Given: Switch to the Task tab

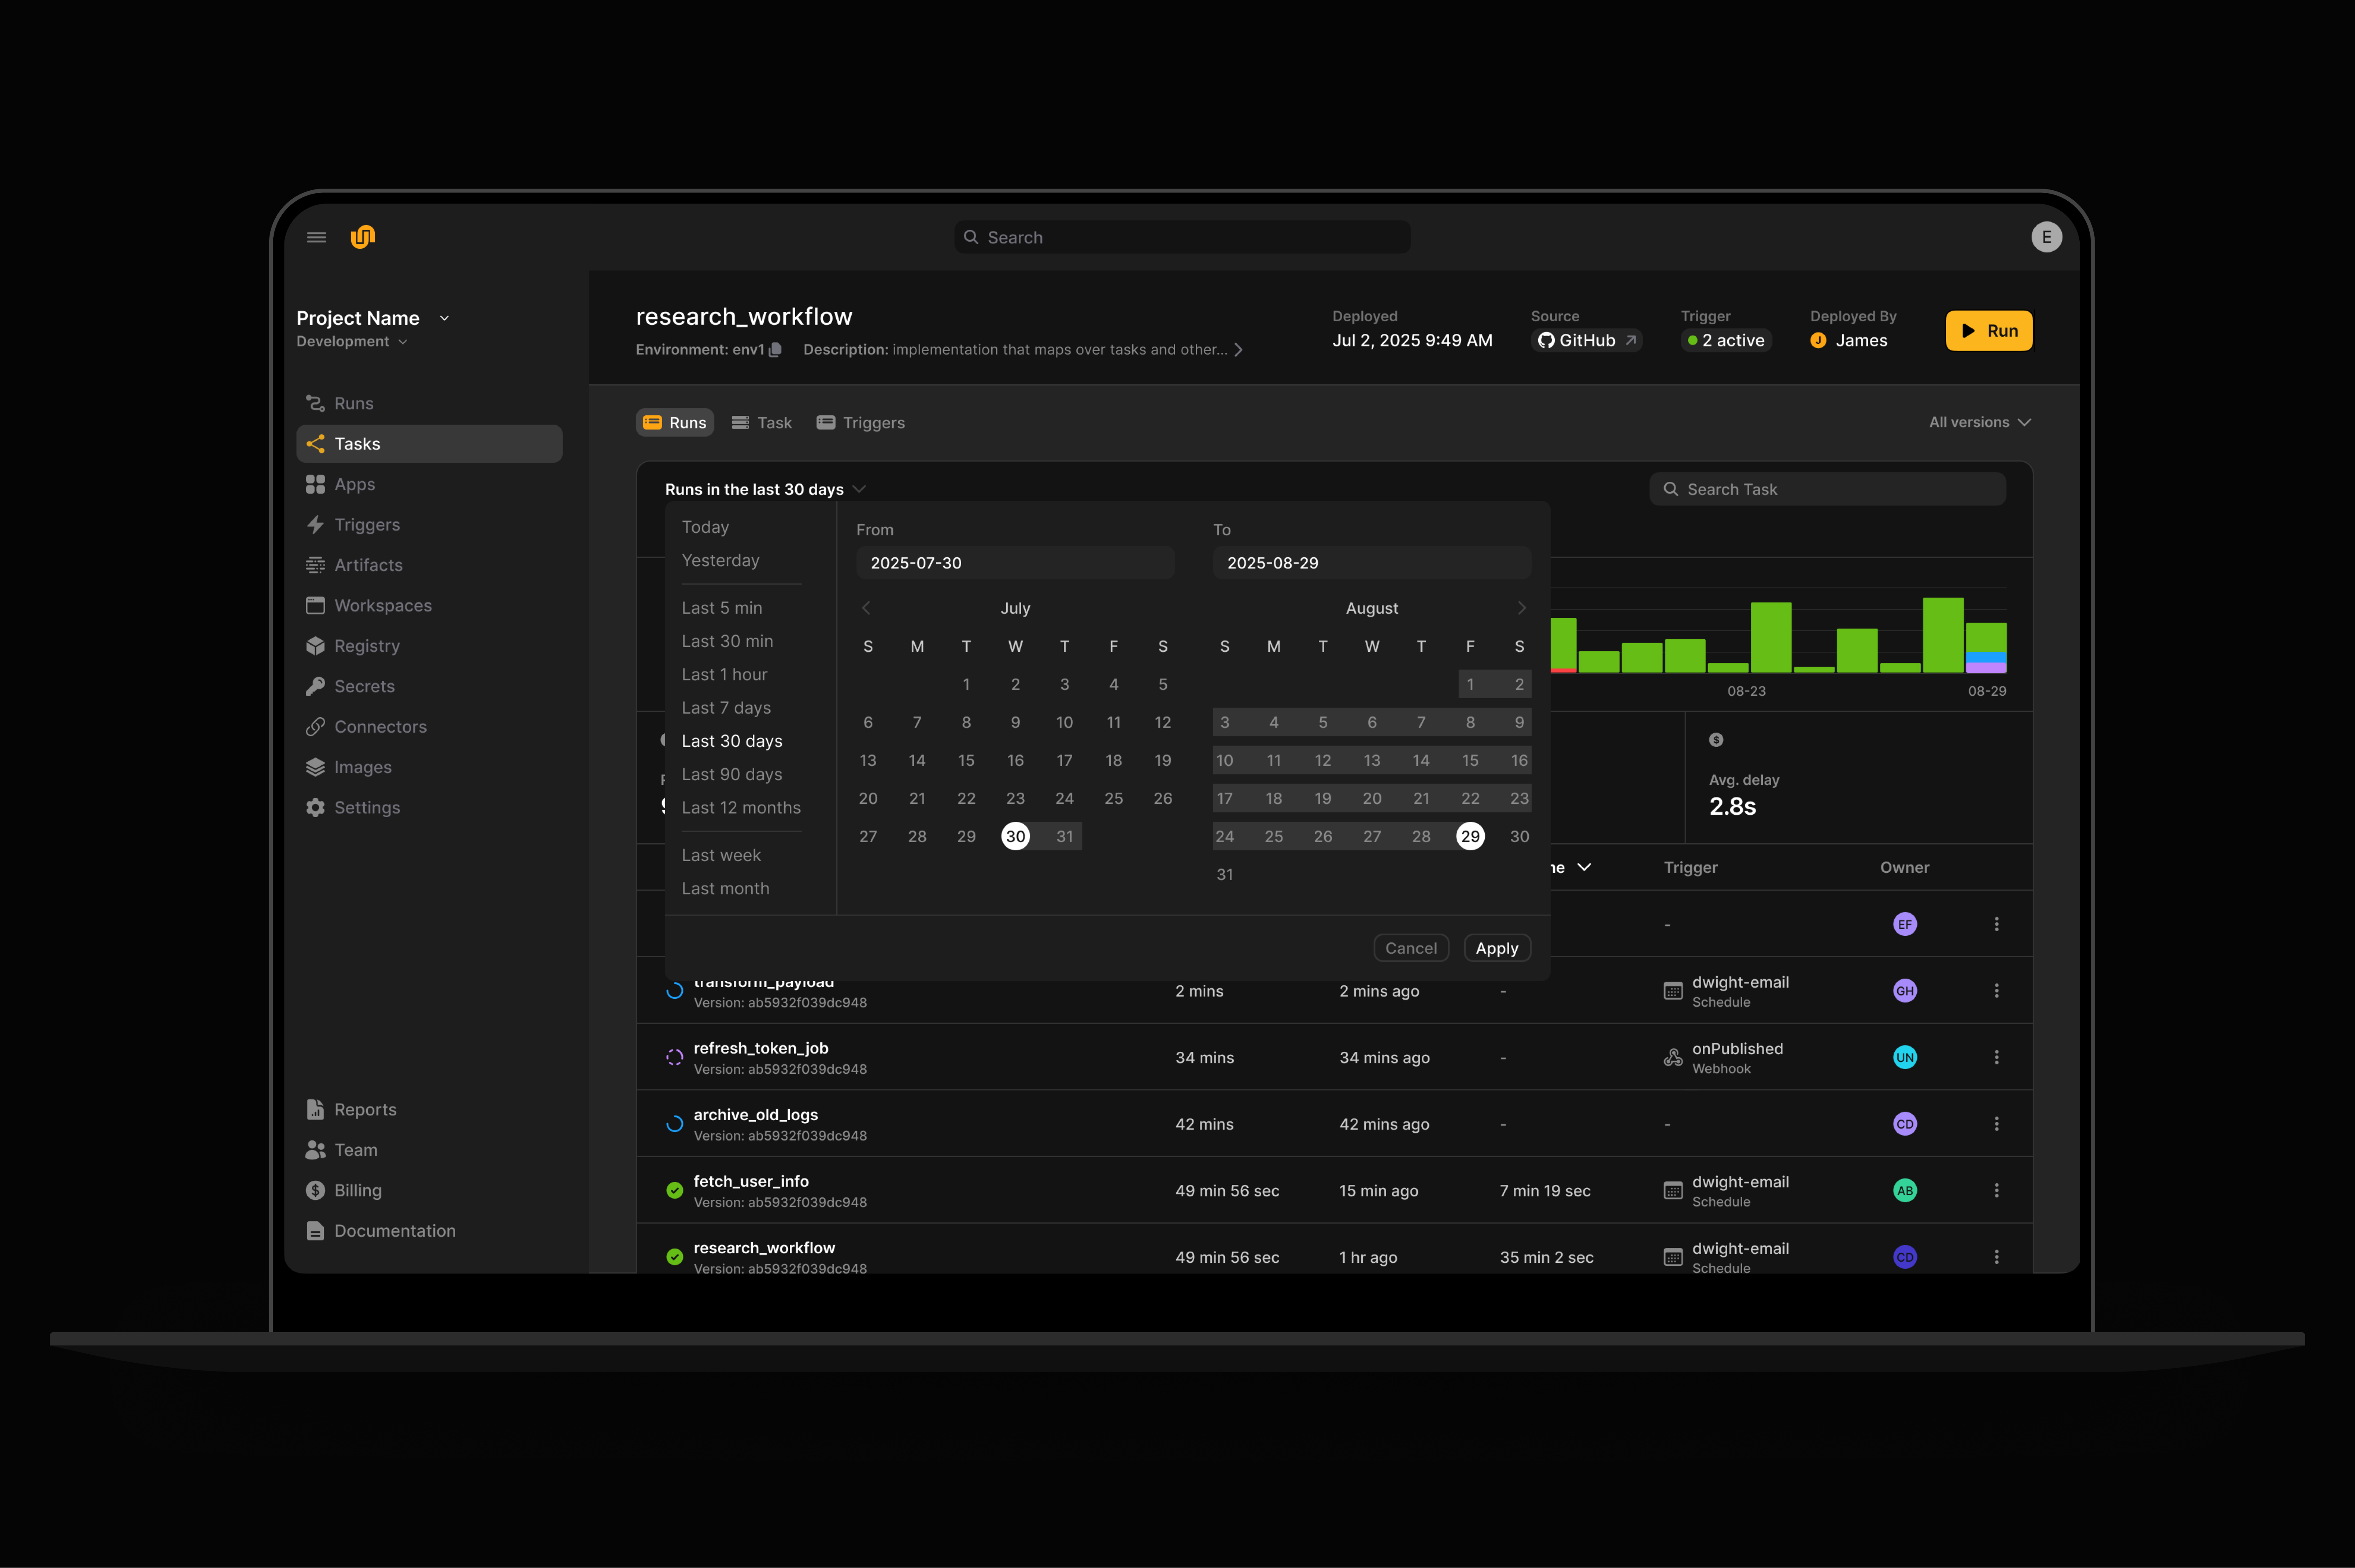Looking at the screenshot, I should point(762,423).
